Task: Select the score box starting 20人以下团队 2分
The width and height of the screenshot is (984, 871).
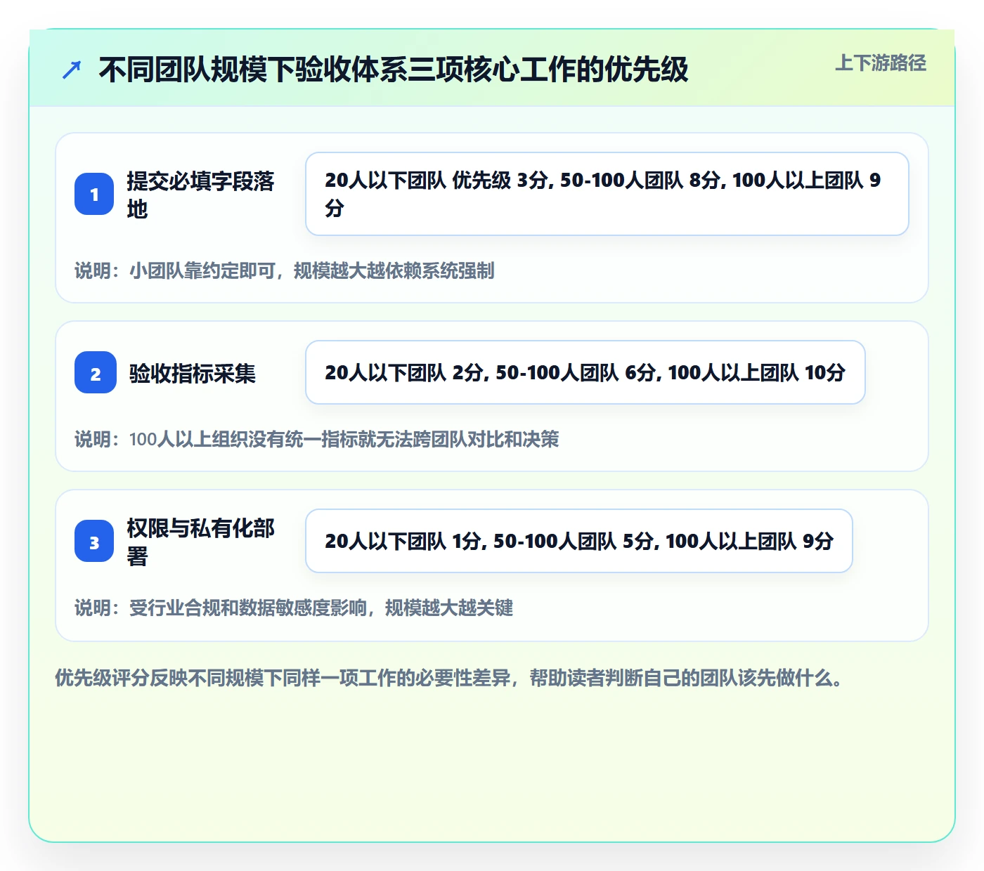Action: 585,372
